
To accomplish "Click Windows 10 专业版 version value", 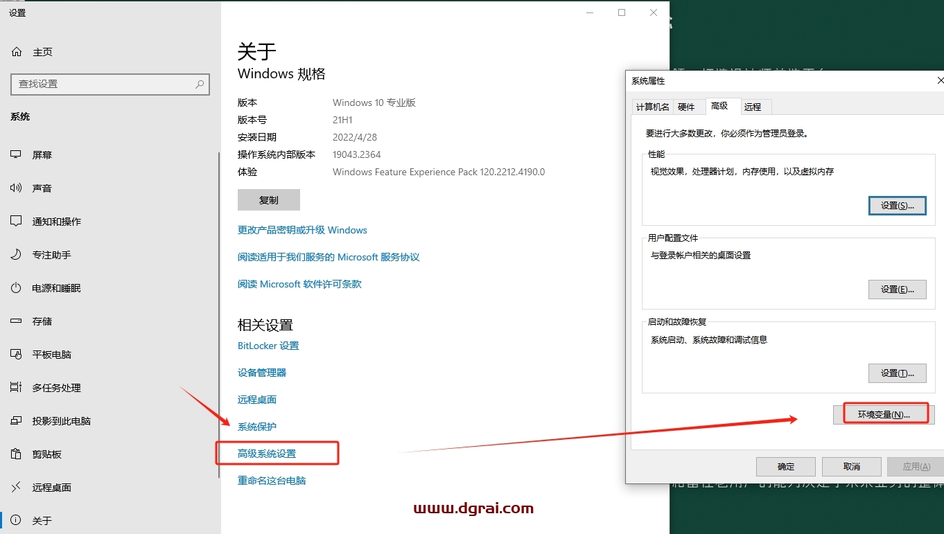I will click(x=374, y=103).
